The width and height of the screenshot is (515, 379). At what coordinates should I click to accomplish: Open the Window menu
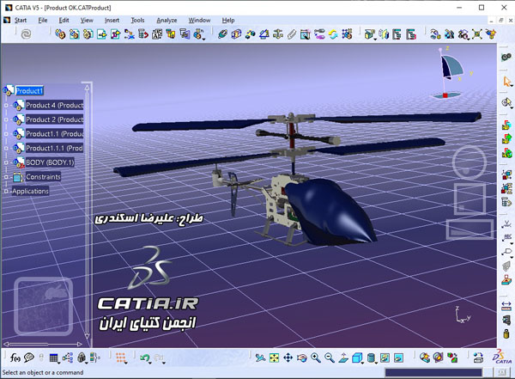coord(199,21)
